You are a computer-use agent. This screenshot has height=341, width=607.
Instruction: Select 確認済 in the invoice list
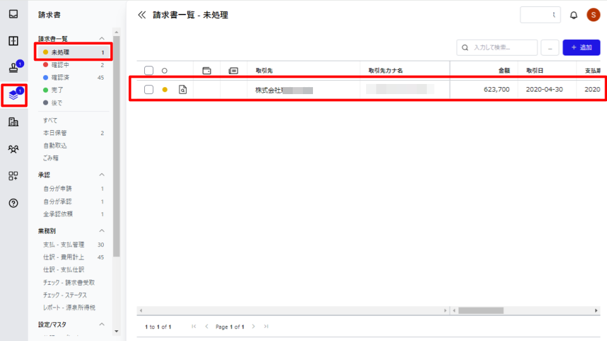click(73, 78)
